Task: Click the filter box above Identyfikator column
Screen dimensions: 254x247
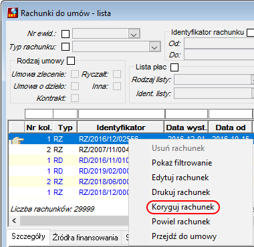Action: (122, 114)
